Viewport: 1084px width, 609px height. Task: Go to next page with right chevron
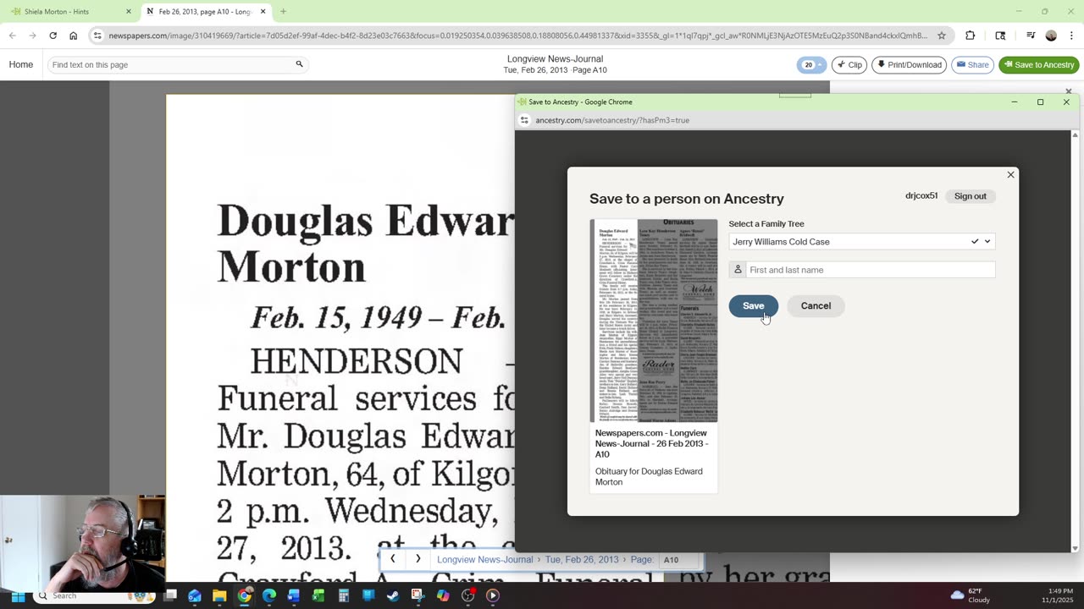tap(418, 559)
